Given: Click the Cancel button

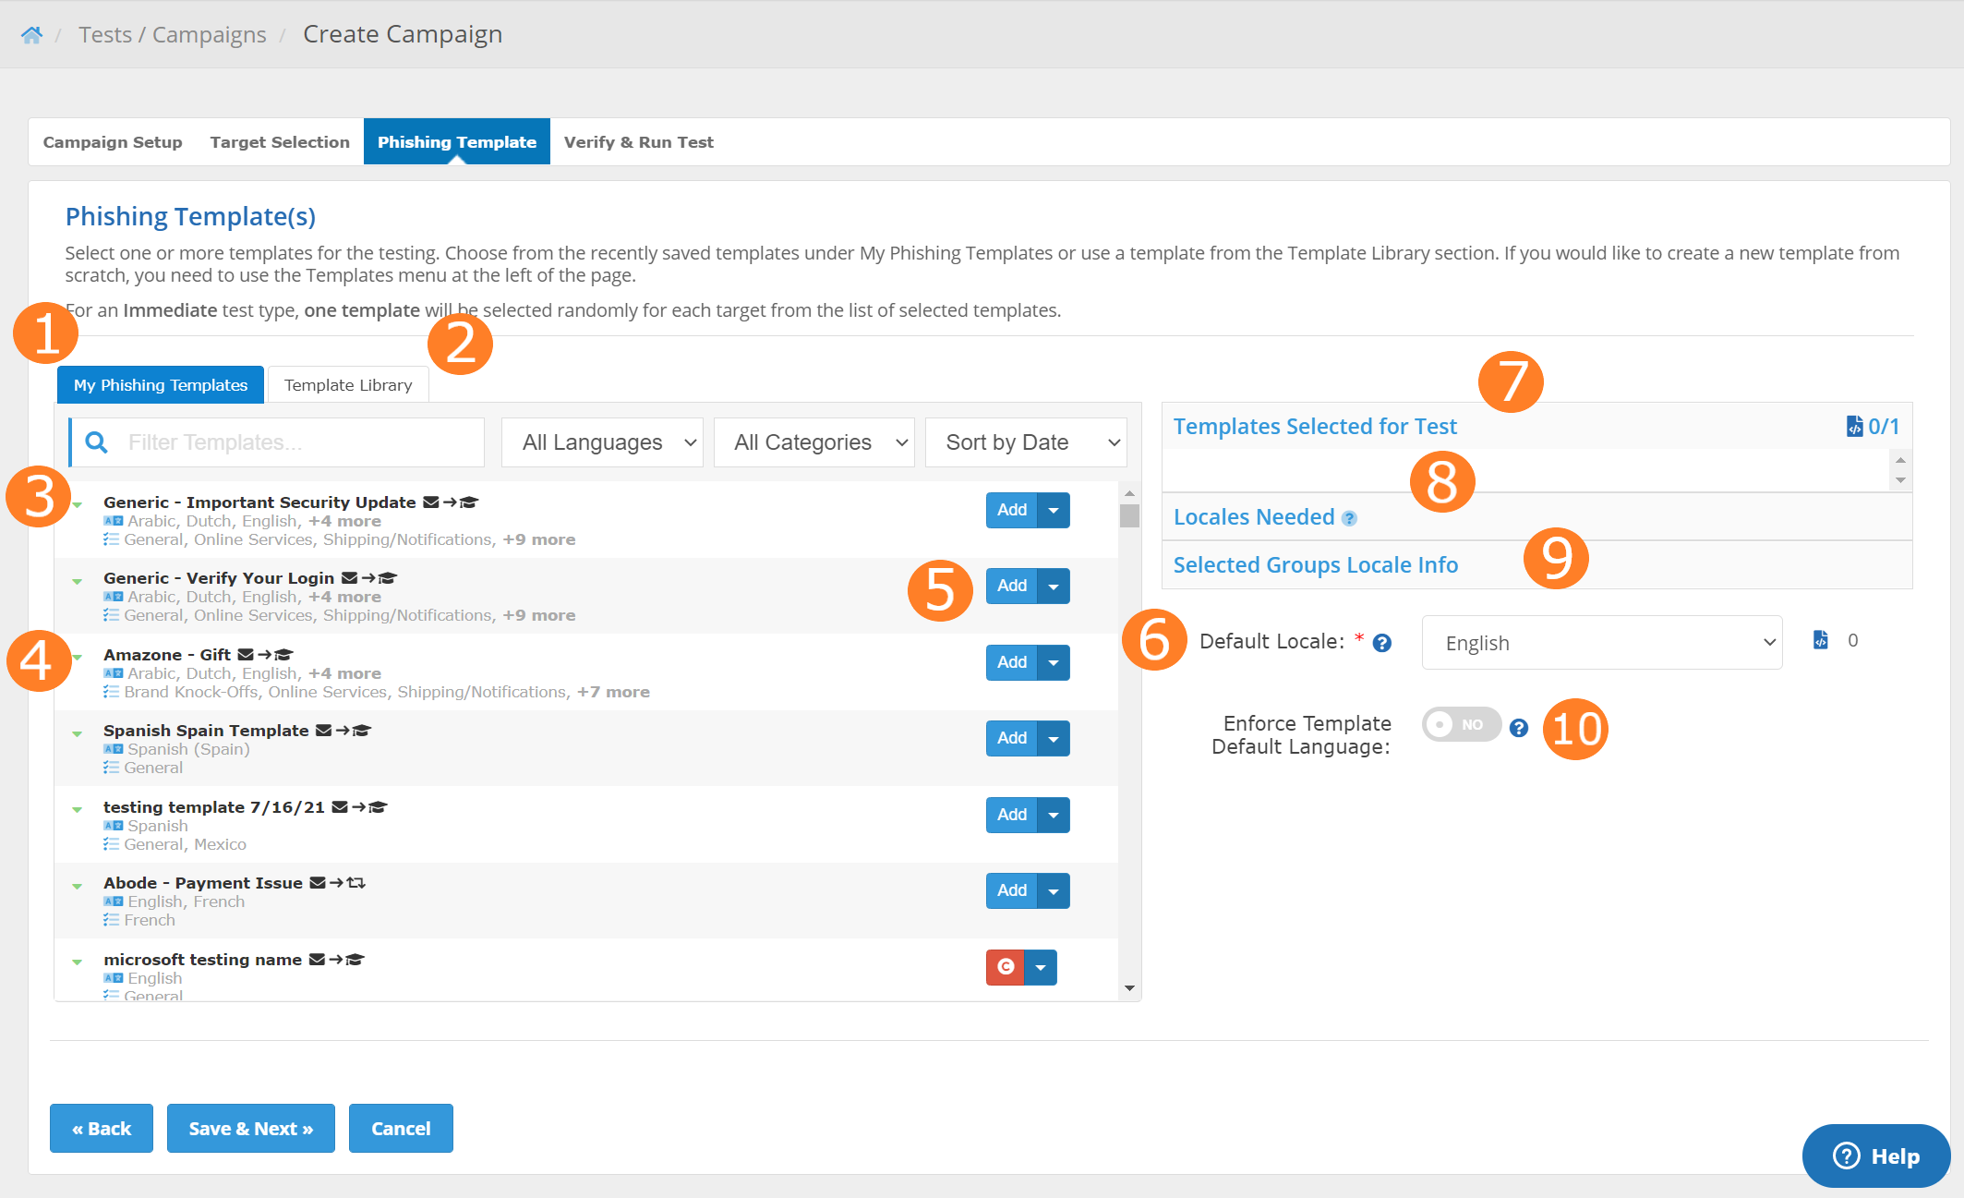Looking at the screenshot, I should [400, 1128].
